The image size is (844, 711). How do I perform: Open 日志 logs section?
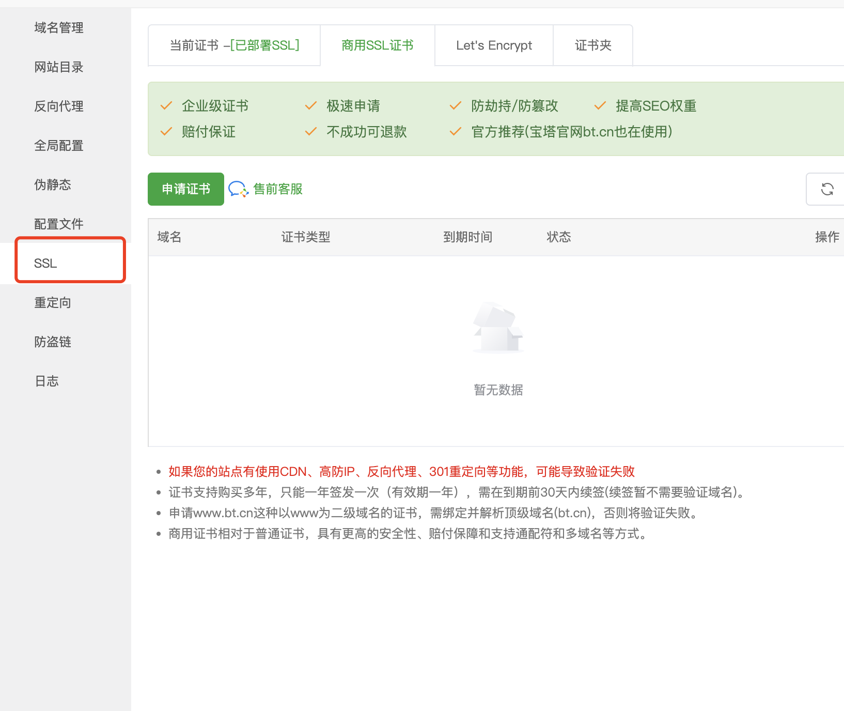(x=46, y=381)
